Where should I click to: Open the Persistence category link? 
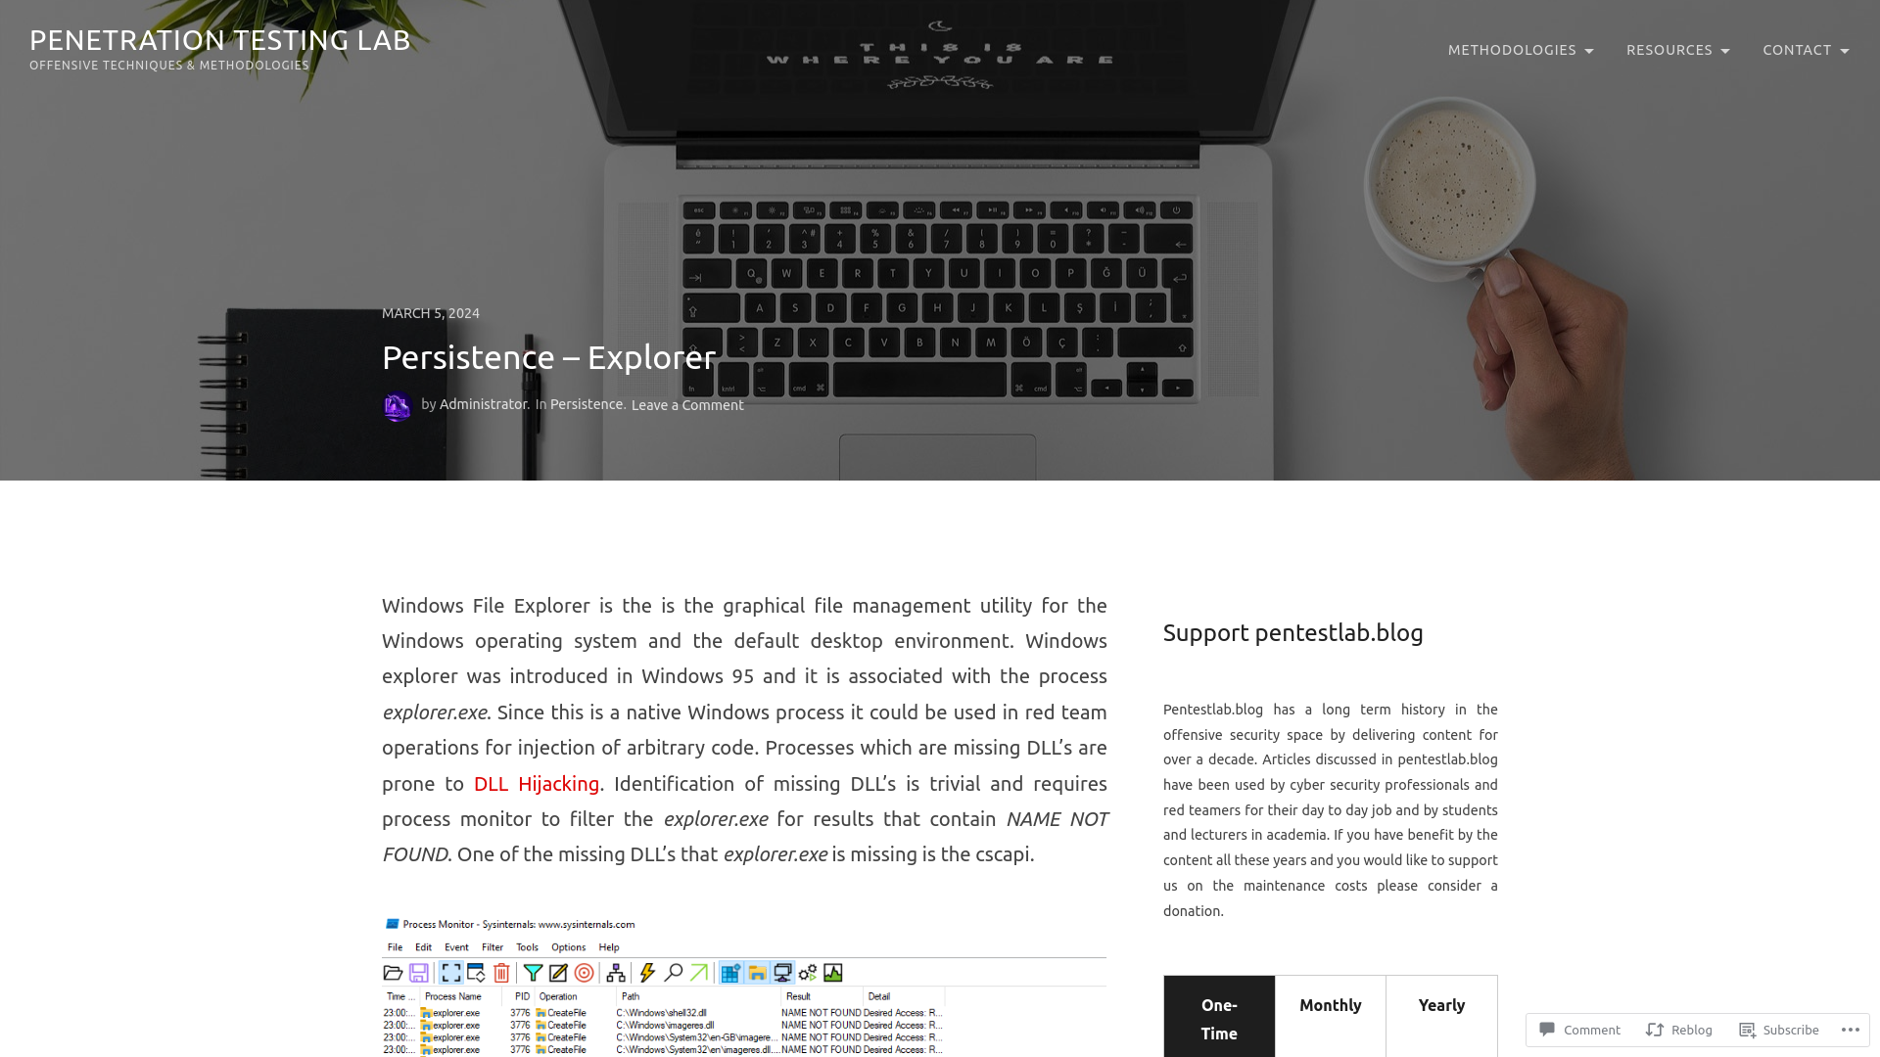(587, 404)
